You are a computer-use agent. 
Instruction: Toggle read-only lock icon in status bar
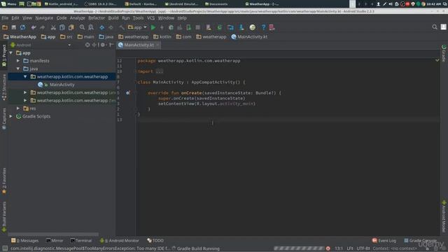click(428, 248)
